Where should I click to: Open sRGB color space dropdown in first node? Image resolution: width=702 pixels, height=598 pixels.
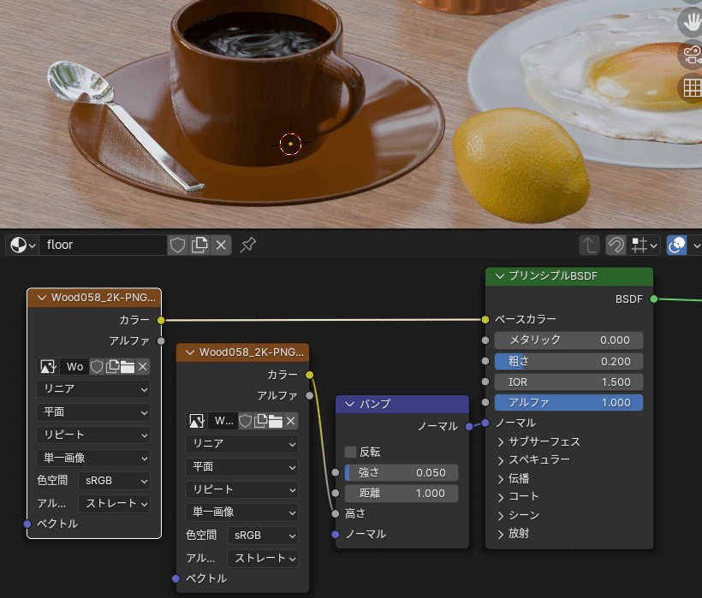click(x=114, y=481)
